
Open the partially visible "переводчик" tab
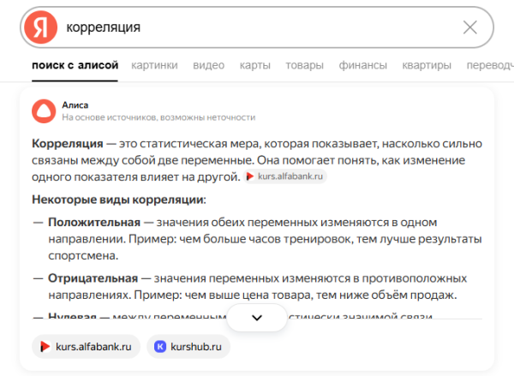click(490, 65)
